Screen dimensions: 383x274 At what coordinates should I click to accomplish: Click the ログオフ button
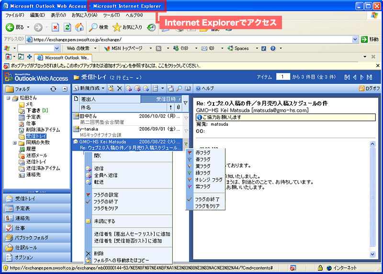tap(369, 88)
